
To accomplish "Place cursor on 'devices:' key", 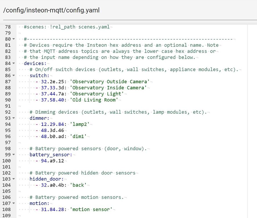I will tap(35, 63).
